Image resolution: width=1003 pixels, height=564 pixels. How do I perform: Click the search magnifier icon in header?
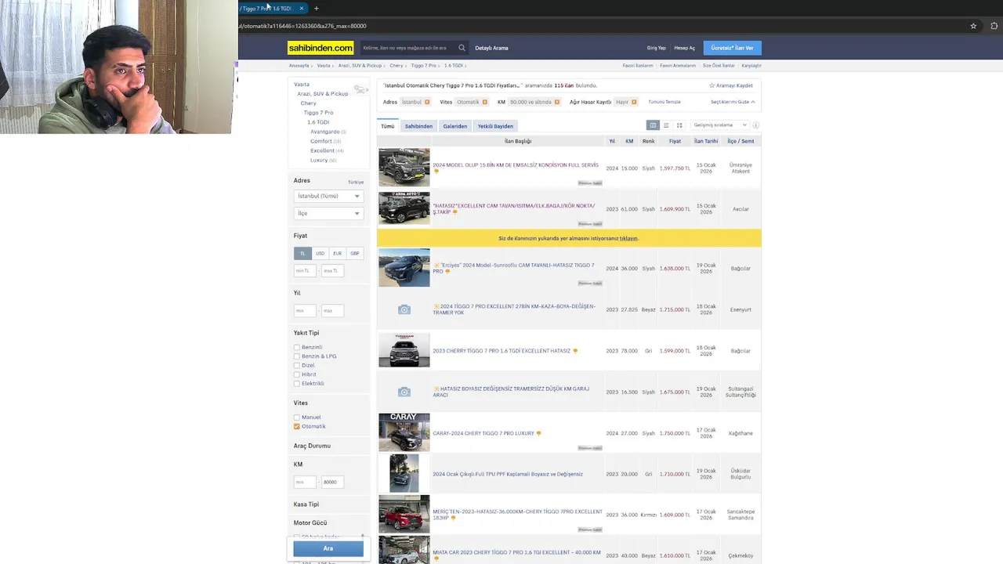pyautogui.click(x=462, y=48)
